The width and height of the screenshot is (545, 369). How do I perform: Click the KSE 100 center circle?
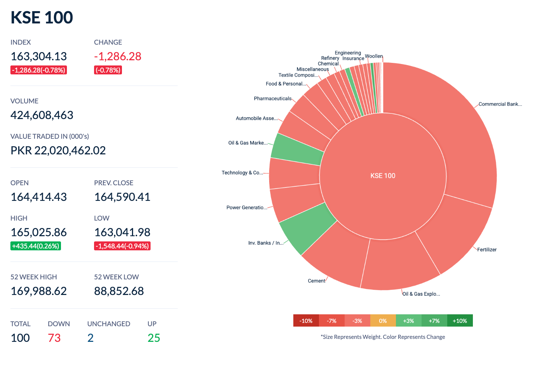click(383, 176)
